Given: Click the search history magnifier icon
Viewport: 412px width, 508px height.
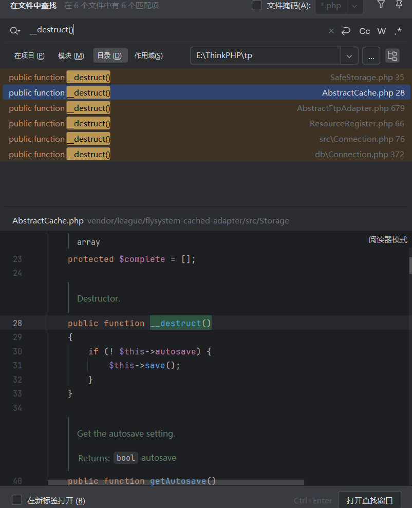Looking at the screenshot, I should [15, 31].
